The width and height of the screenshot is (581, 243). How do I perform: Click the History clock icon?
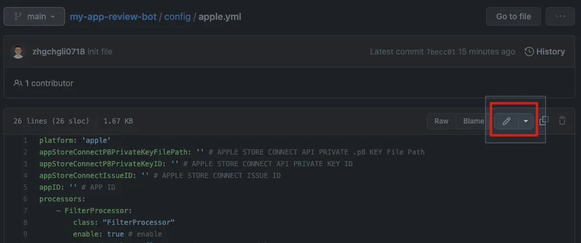tap(529, 52)
